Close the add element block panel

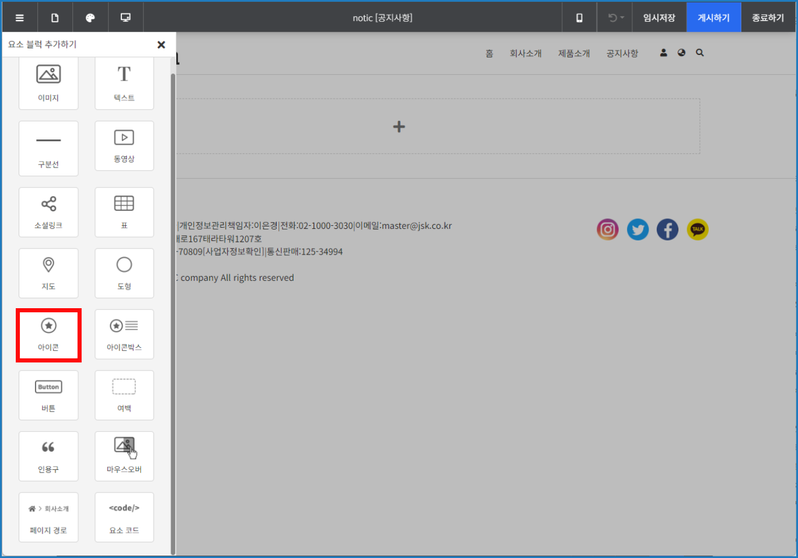click(161, 44)
